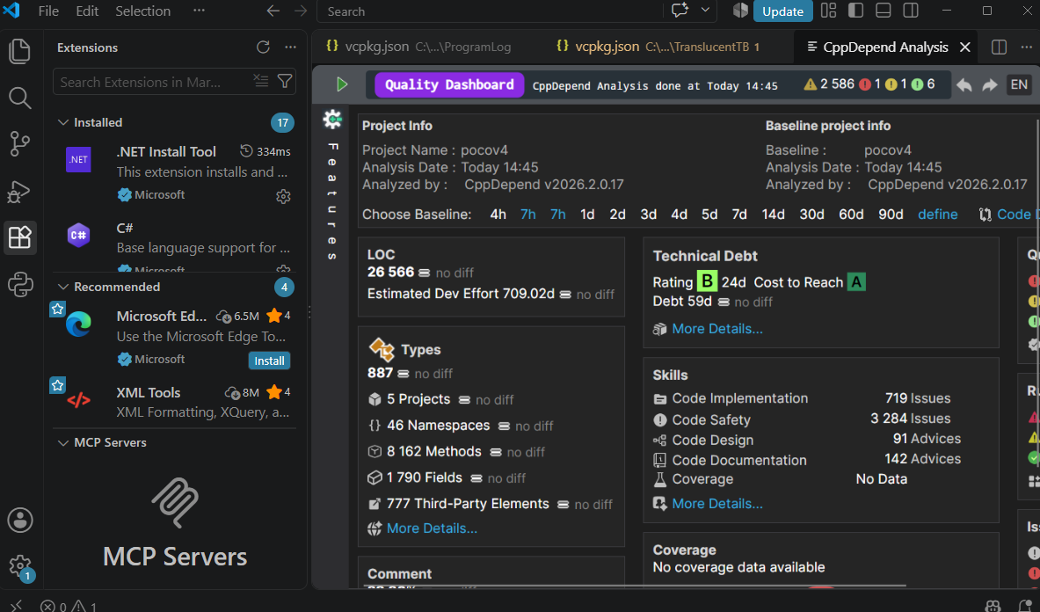
Task: Open the extensions filter funnel
Action: coord(285,81)
